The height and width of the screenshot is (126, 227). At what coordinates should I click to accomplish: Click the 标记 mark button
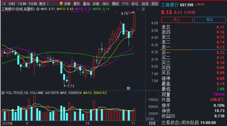tap(135, 4)
